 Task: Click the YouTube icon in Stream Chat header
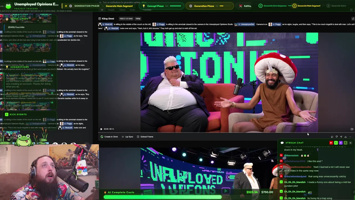pyautogui.click(x=331, y=143)
